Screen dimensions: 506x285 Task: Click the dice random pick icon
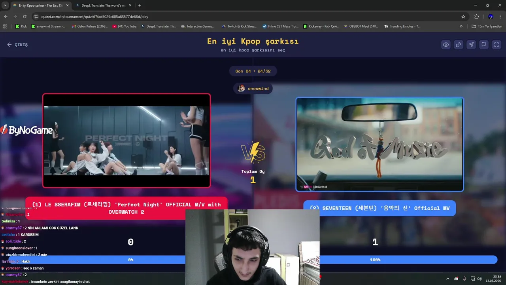[459, 45]
